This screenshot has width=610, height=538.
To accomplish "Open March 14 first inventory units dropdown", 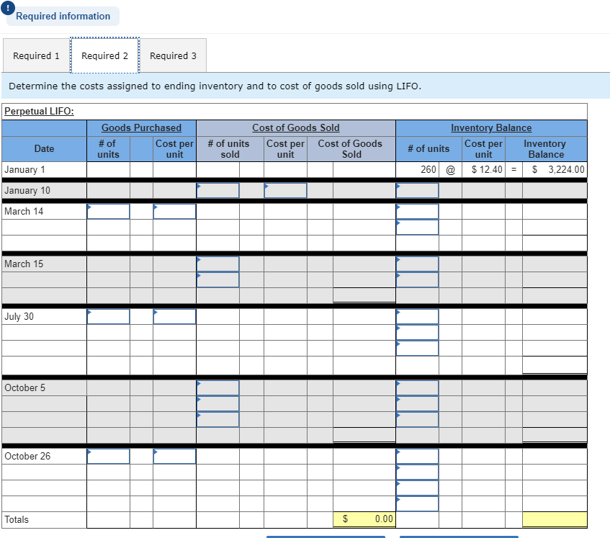I will click(418, 212).
